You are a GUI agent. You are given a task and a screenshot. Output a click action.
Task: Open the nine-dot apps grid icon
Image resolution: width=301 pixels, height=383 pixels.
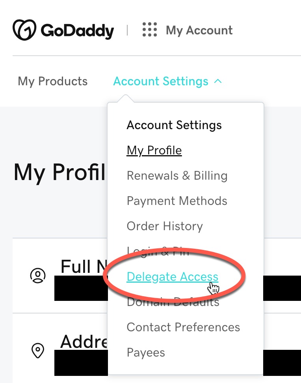tap(150, 30)
